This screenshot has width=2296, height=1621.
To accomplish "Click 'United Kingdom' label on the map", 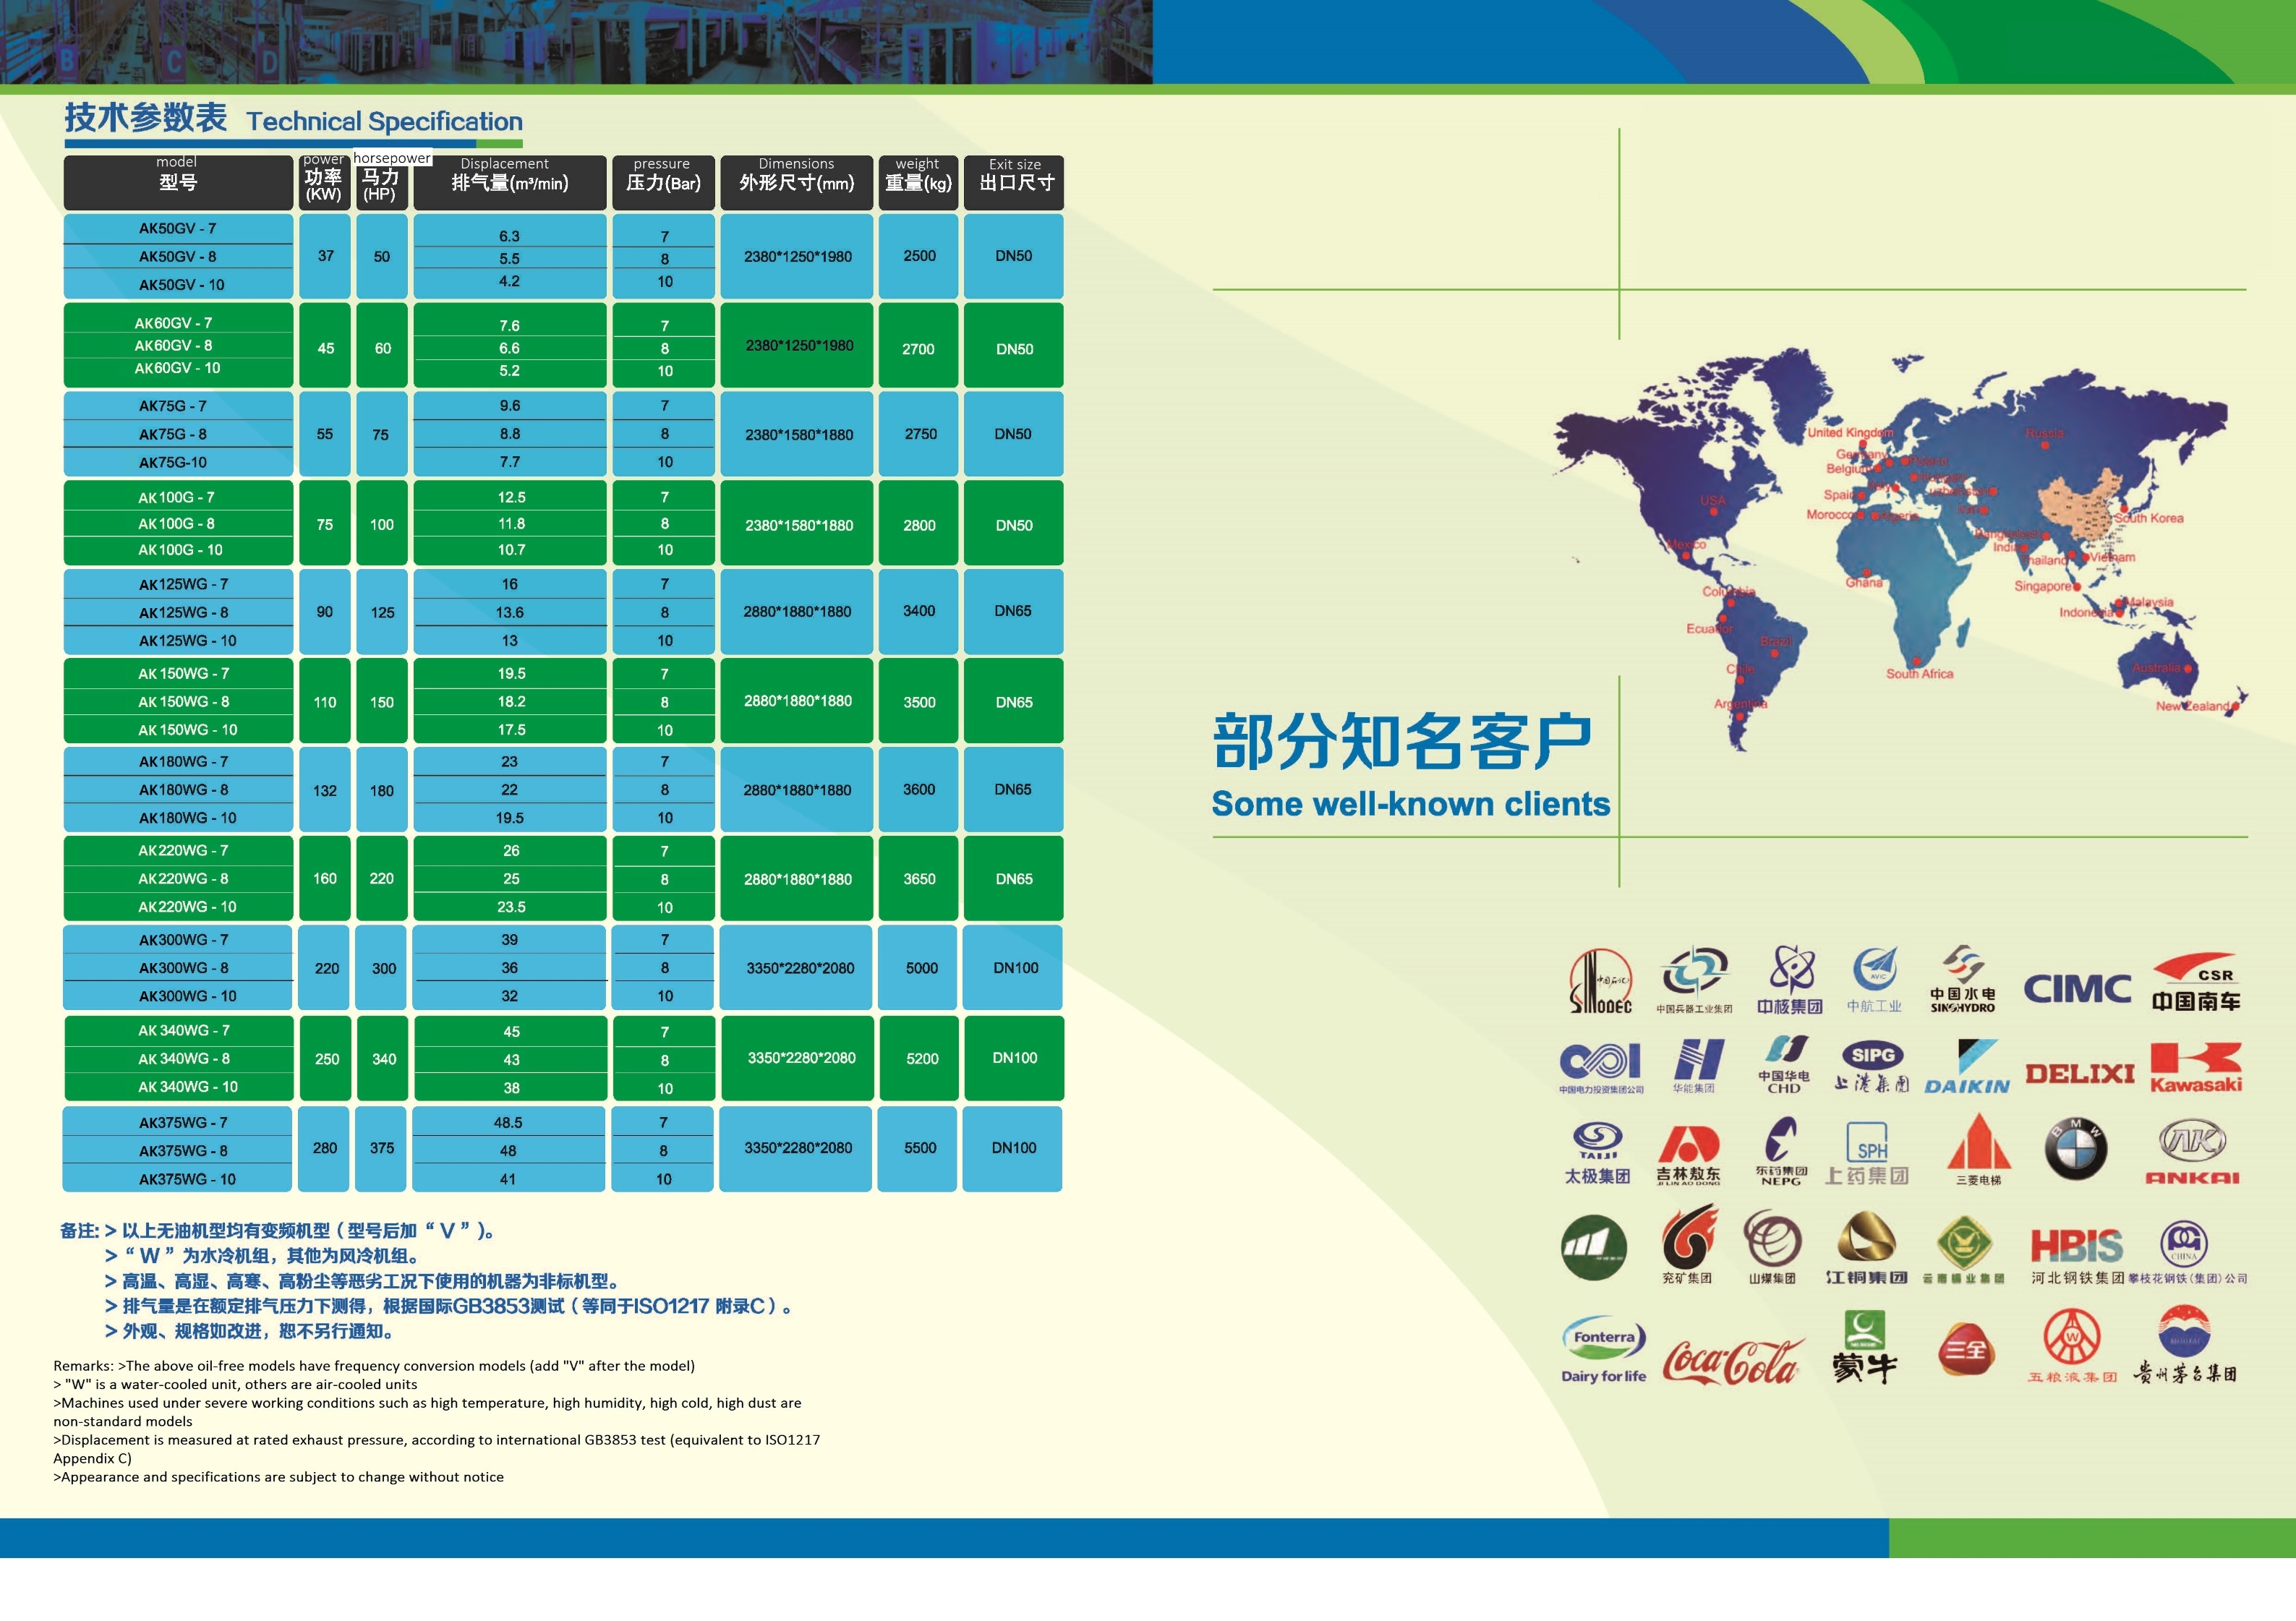I will point(1850,433).
